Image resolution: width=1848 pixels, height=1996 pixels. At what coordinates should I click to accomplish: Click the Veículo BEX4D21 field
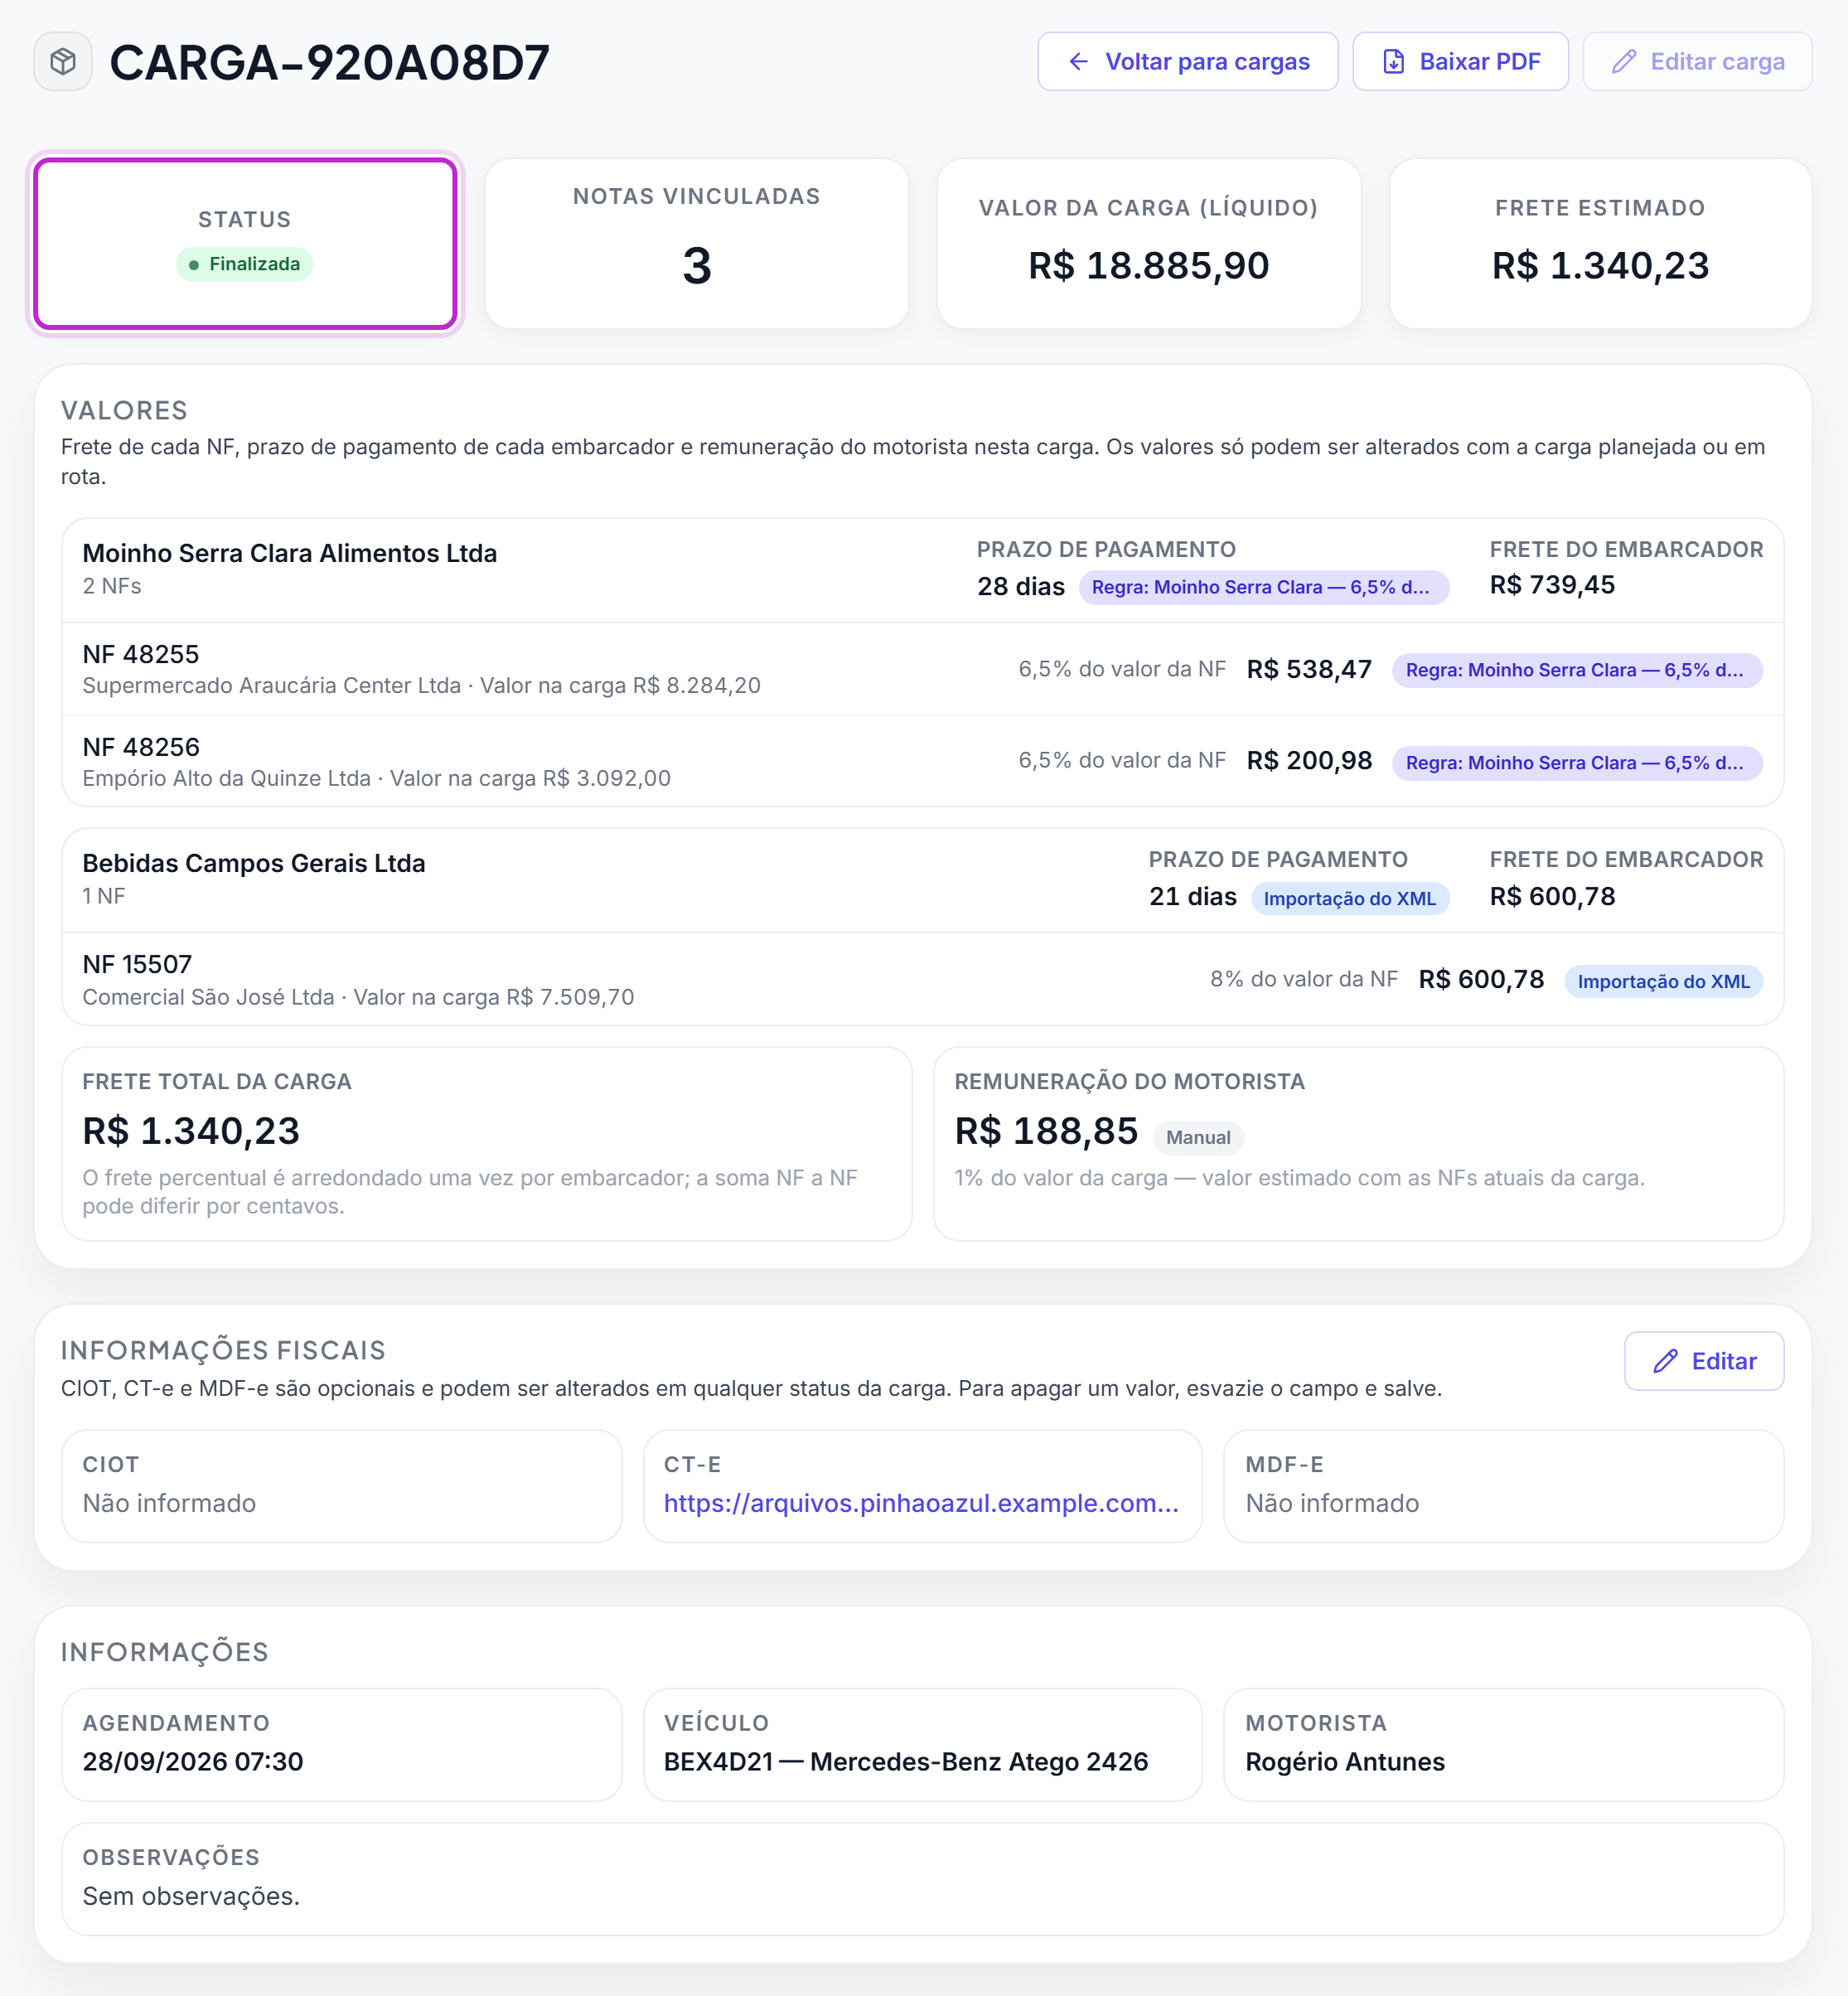click(922, 1745)
